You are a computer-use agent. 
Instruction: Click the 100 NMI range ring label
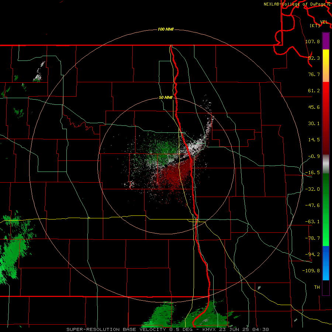(166, 29)
